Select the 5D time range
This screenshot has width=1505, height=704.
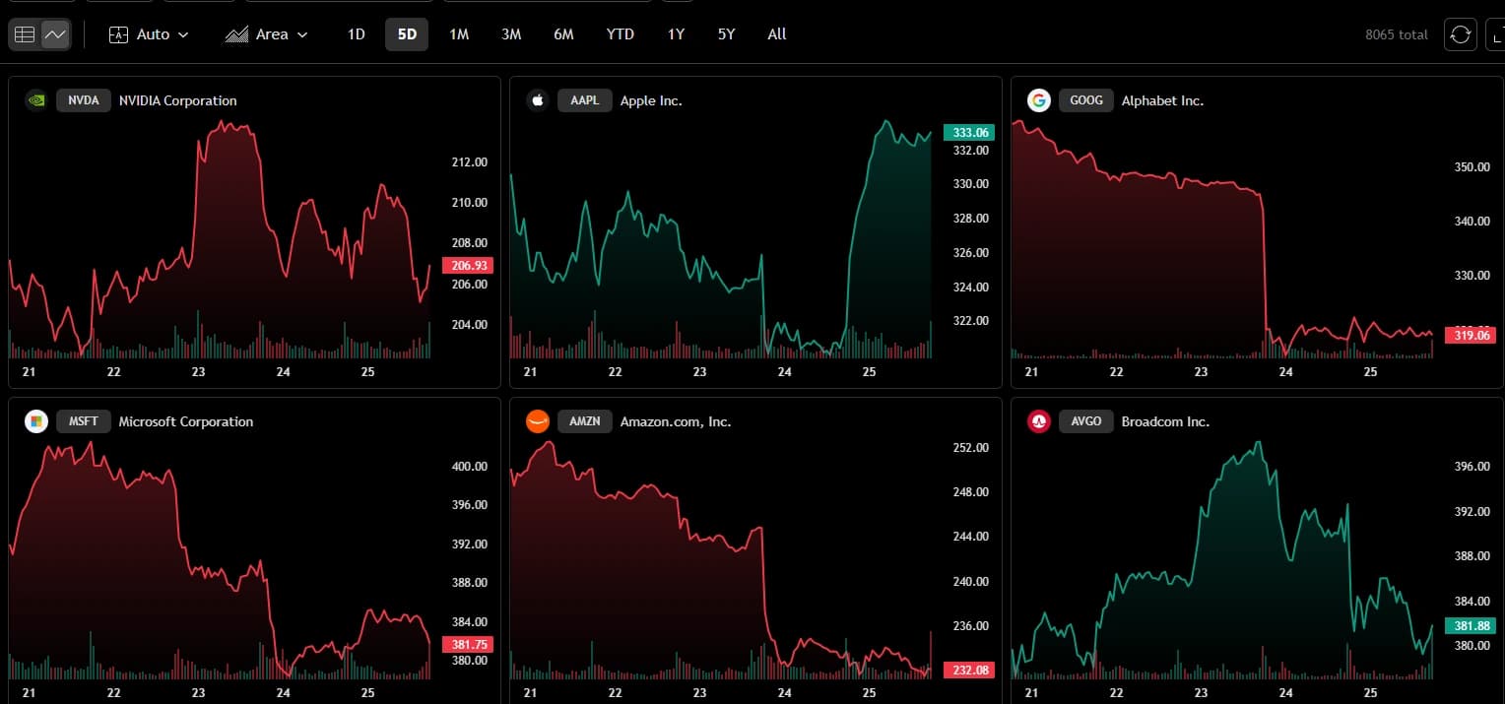(x=407, y=34)
